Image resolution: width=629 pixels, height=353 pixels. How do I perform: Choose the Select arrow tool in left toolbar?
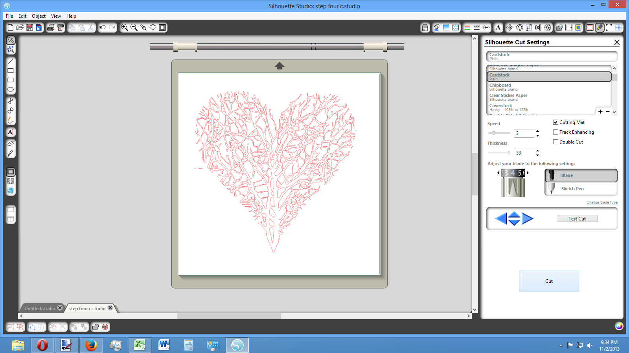(11, 40)
